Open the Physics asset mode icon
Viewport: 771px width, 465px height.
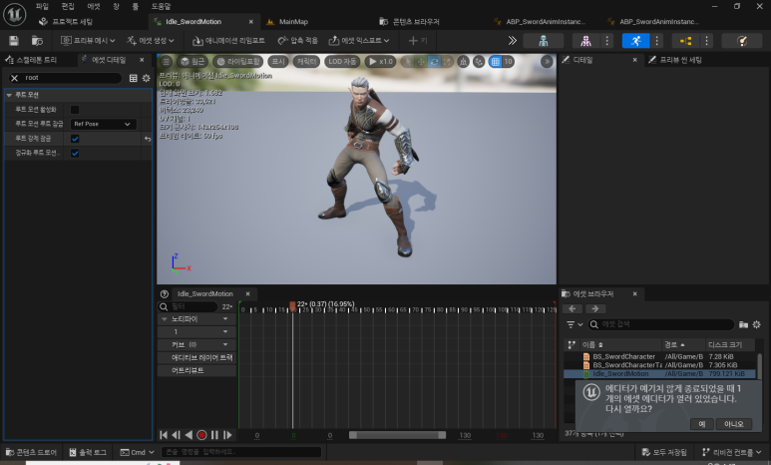click(741, 41)
